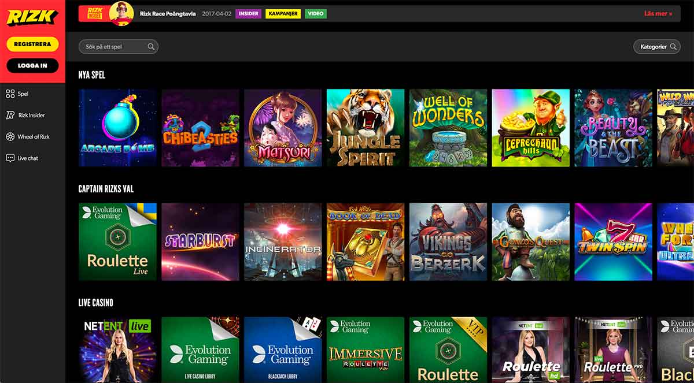Open the Rizk Insider sidebar icon

[x=10, y=115]
